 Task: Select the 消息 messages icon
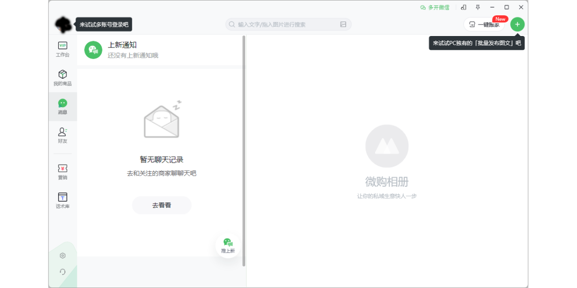coord(63,107)
